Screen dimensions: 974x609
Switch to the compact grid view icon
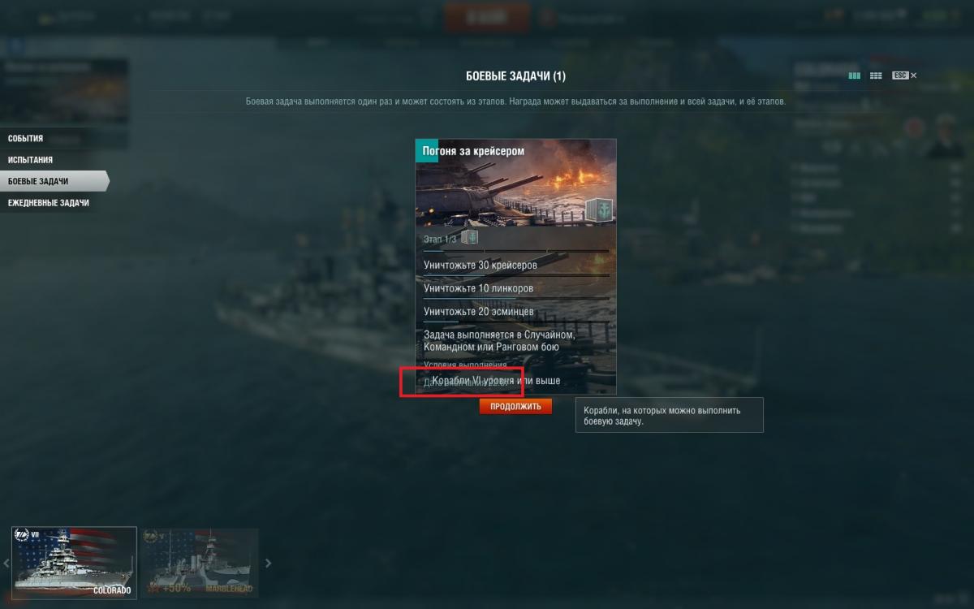[876, 76]
